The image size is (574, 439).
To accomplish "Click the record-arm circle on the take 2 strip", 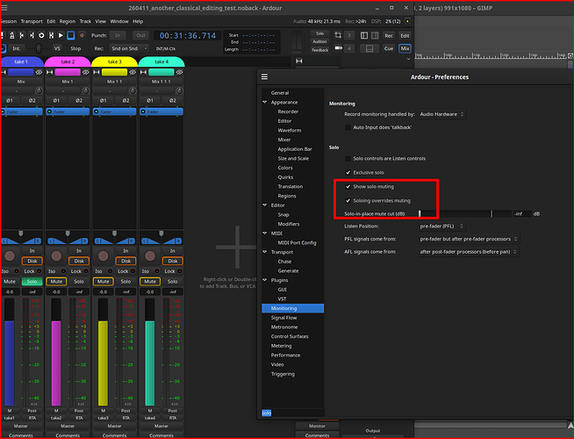I will coord(56,255).
